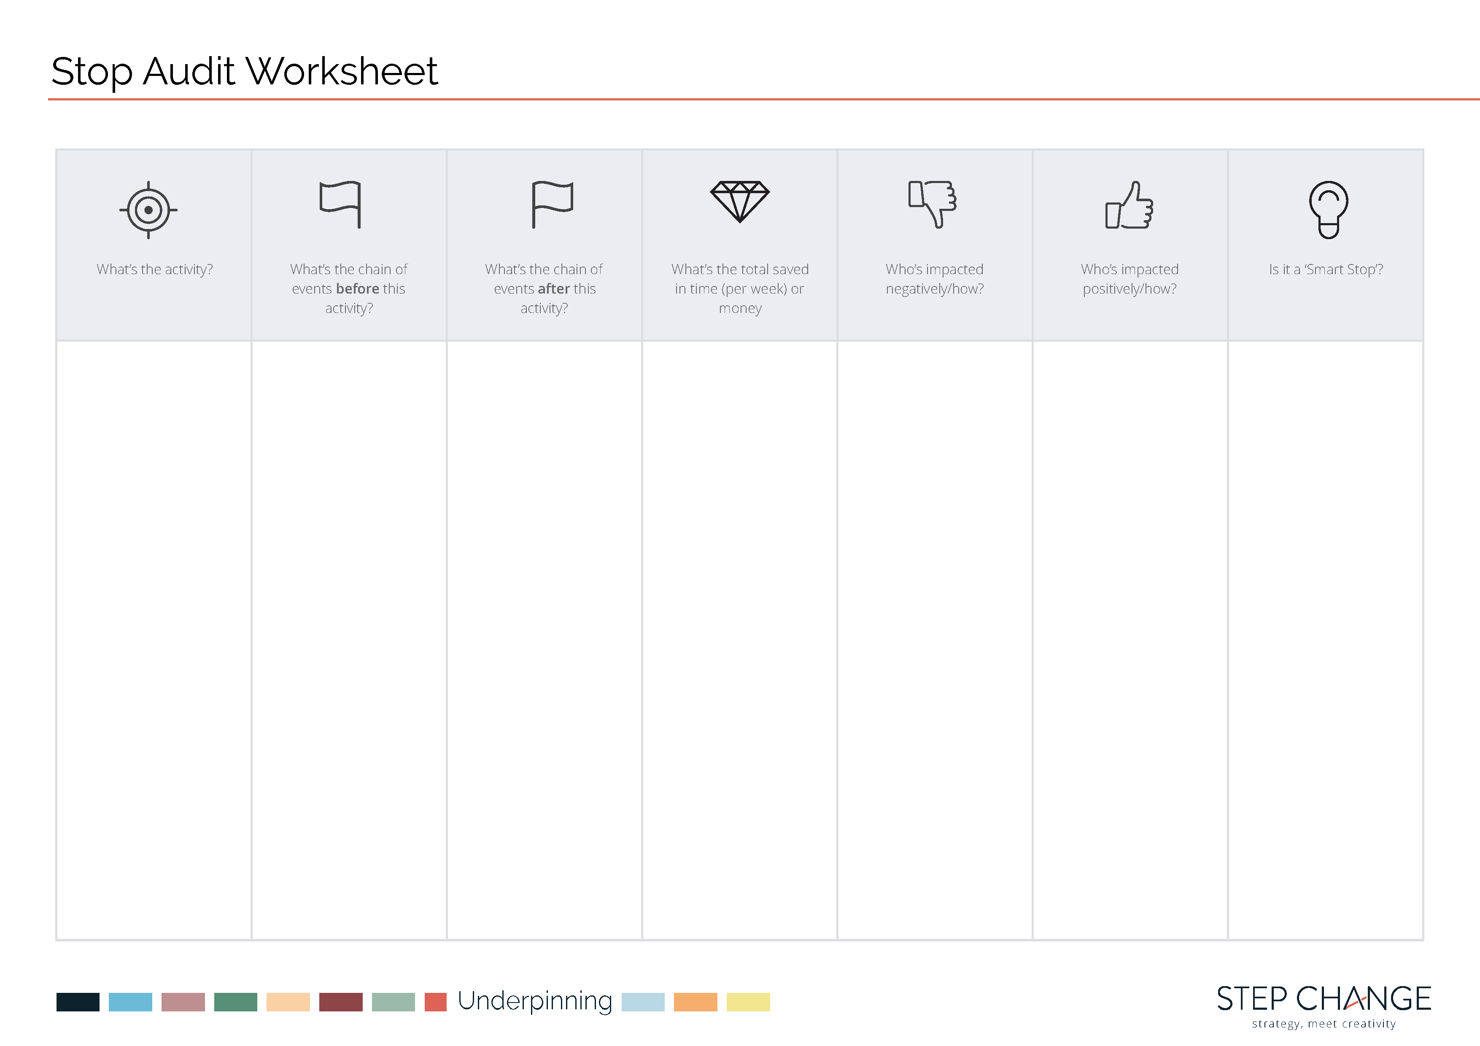
Task: Select the yellow color swatch
Action: pyautogui.click(x=748, y=1002)
